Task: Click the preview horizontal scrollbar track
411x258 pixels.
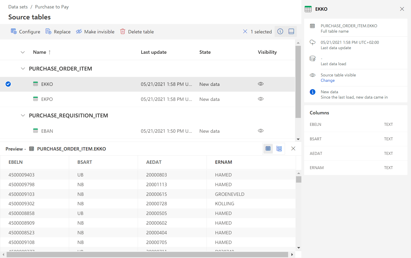Action: pyautogui.click(x=147, y=254)
